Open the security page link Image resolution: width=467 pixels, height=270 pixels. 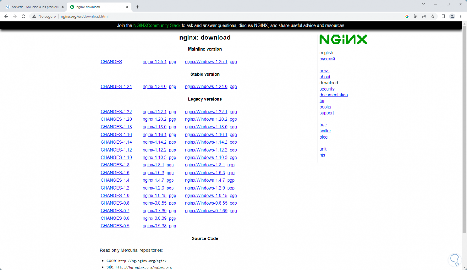(327, 89)
